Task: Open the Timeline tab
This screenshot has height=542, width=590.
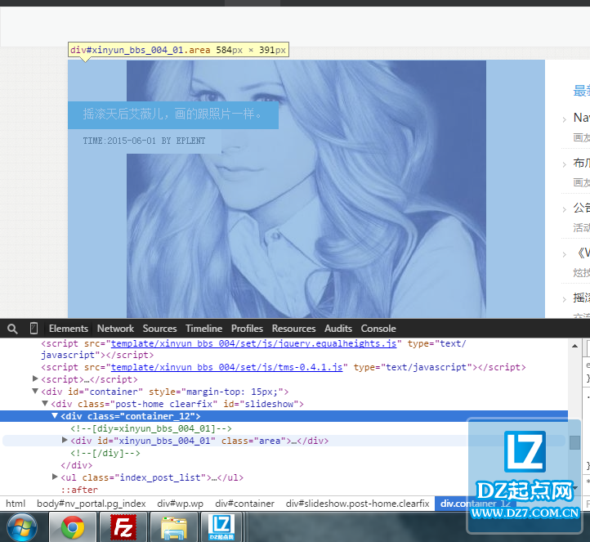Action: pos(204,328)
